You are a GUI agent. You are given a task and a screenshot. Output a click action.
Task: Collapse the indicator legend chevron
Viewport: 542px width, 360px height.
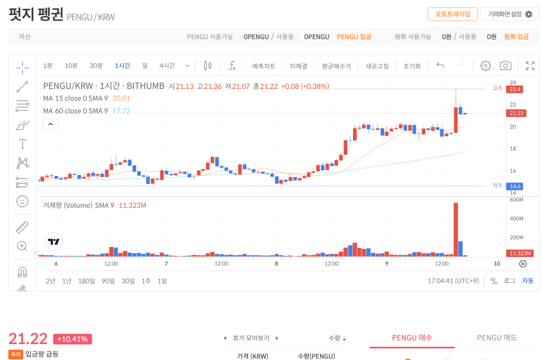[x=50, y=124]
